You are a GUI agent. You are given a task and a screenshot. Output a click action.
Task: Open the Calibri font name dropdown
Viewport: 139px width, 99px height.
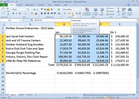[x=26, y=9]
